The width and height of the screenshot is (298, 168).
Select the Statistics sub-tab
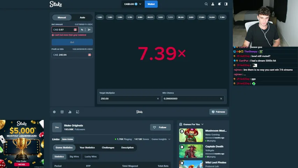click(59, 156)
